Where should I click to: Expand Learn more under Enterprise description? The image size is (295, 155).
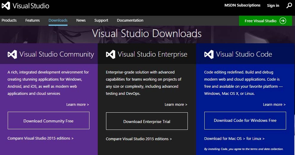click(176, 105)
